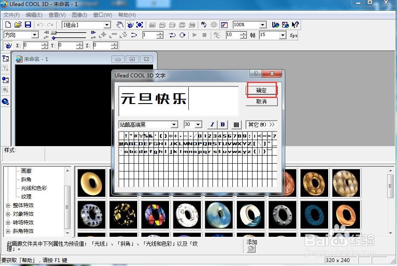The height and width of the screenshot is (266, 397).
Task: Toggle Italic in text dialog
Action: 212,124
